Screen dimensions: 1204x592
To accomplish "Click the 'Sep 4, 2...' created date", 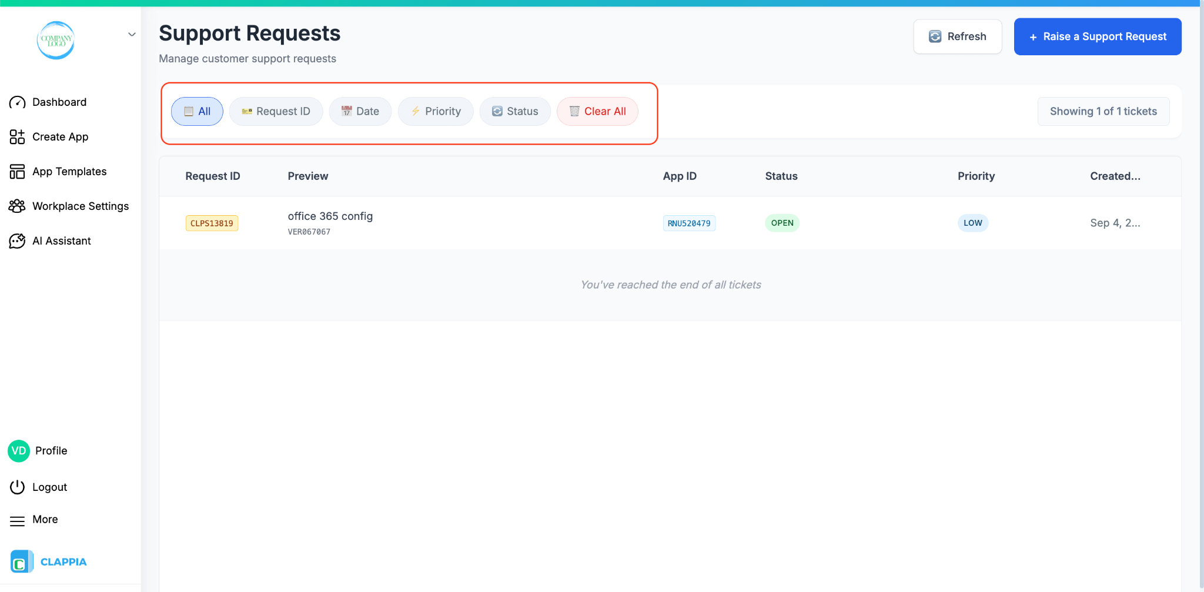I will 1115,223.
